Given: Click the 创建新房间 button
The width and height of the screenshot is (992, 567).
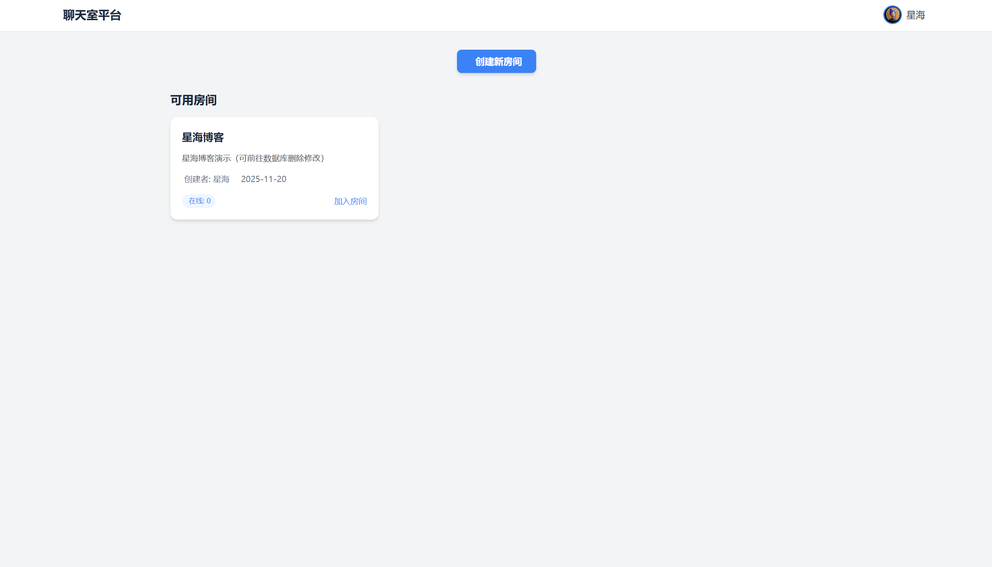Looking at the screenshot, I should tap(496, 61).
